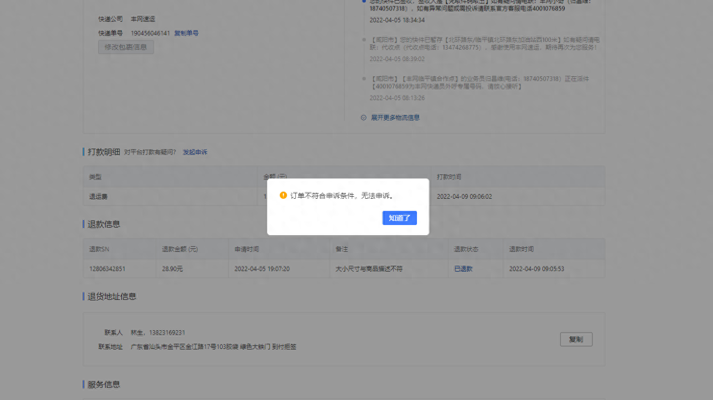Click 复制 to copy the return address
This screenshot has width=713, height=400.
pyautogui.click(x=576, y=339)
